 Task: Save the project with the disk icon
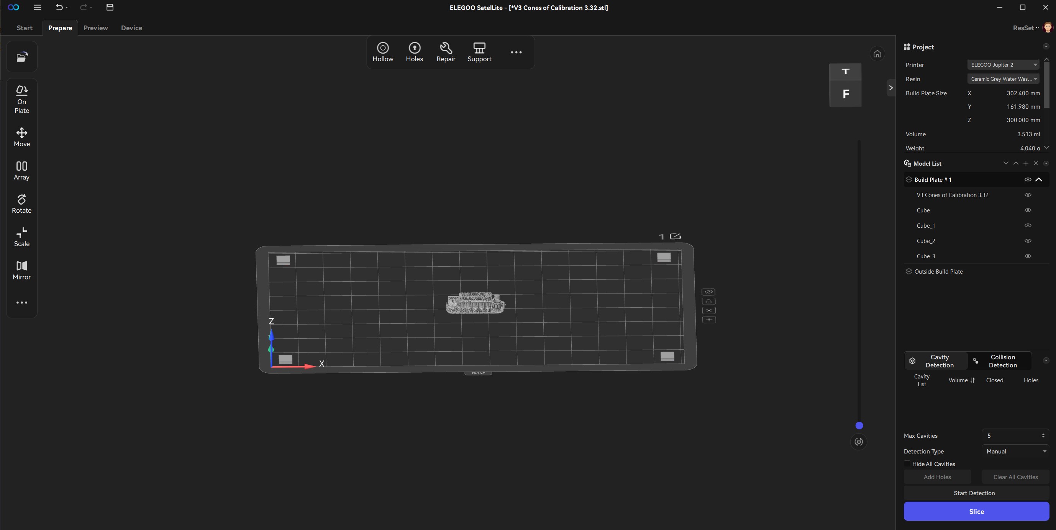[110, 7]
